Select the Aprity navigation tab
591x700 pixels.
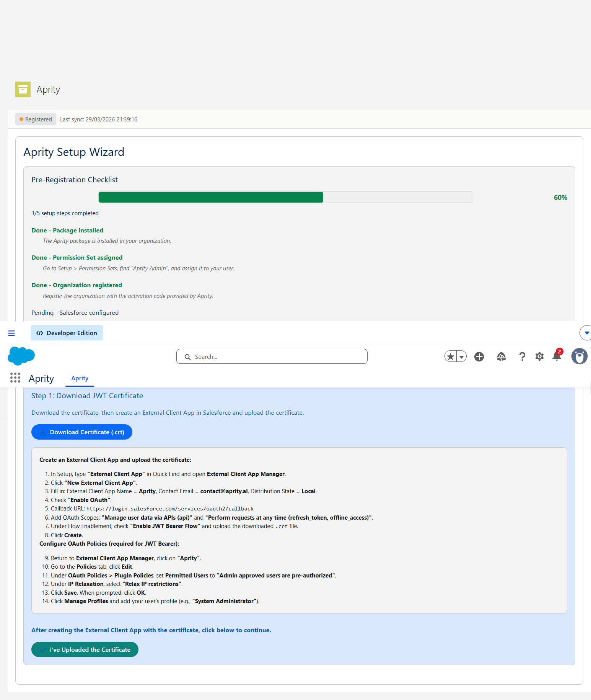coord(80,378)
